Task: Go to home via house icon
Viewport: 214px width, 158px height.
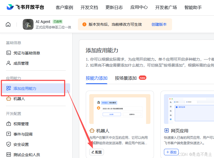Action: pyautogui.click(x=8, y=24)
